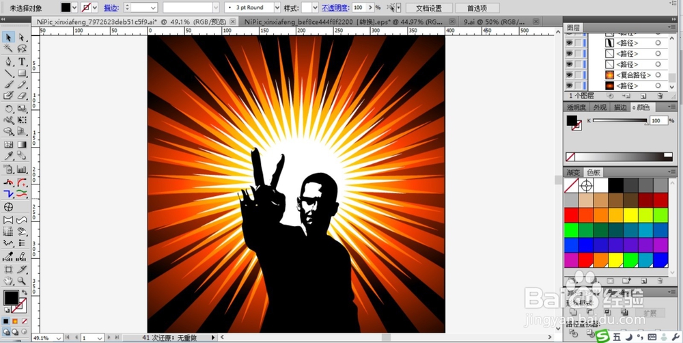Open the 样式 style dropdown
The width and height of the screenshot is (683, 343).
pyautogui.click(x=315, y=8)
